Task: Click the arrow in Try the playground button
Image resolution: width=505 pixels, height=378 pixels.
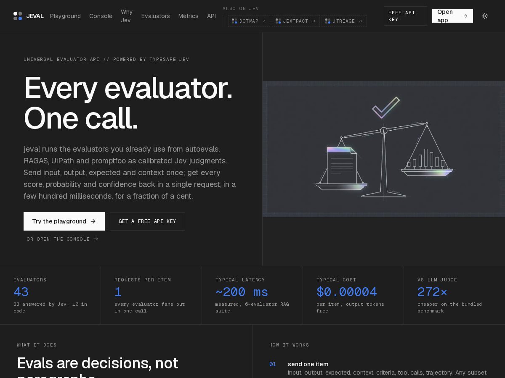Action: coord(93,221)
